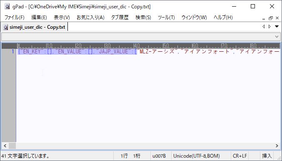Image resolution: width=282 pixels, height=161 pixels.
Task: Click the document icon on the file tab
Action: tap(6, 28)
